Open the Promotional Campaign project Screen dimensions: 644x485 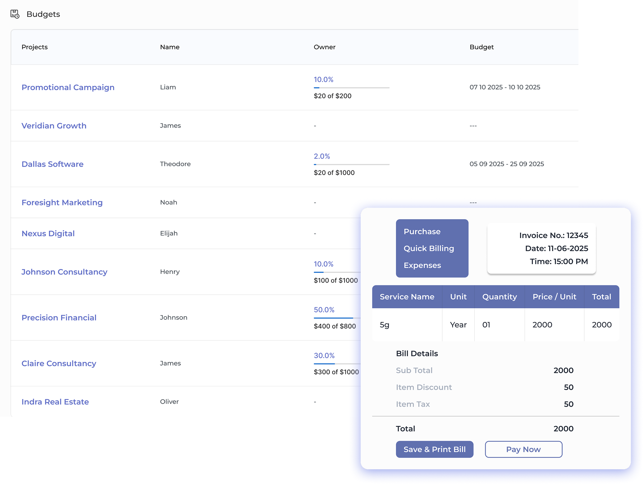pyautogui.click(x=68, y=87)
